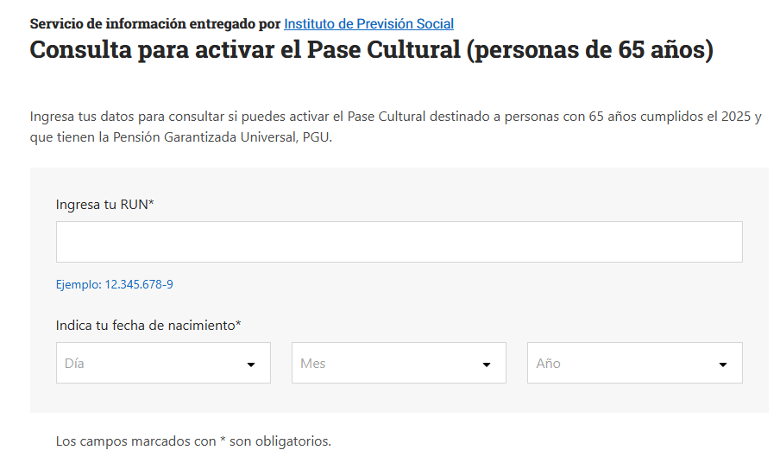Select the "Año" placeholder text
This screenshot has width=780, height=463.
click(x=548, y=364)
